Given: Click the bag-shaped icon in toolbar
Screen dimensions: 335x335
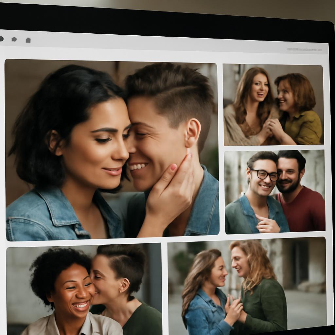Looking at the screenshot, I should click(28, 40).
